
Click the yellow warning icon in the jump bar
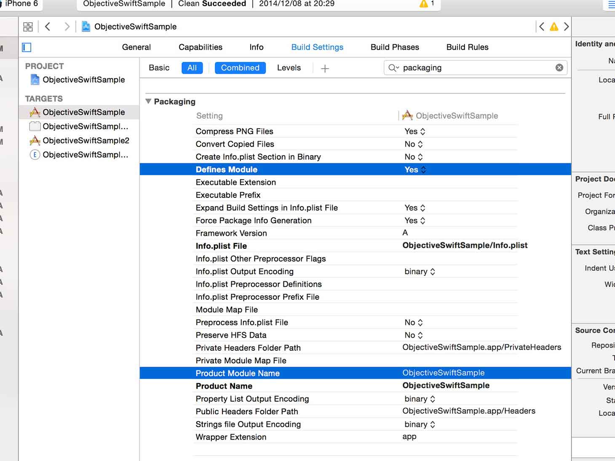tap(554, 27)
